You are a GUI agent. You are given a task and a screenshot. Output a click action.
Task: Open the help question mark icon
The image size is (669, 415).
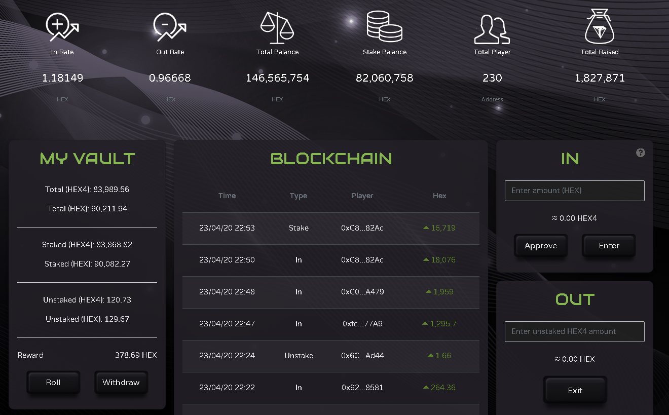[641, 153]
